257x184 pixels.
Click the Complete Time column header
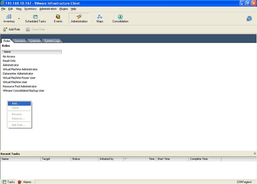point(205,159)
